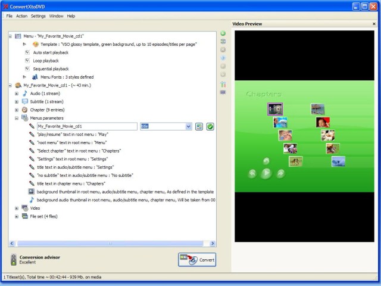381x286 pixels.
Task: Click the My_Favorite_Movie_cd1 text field
Action: tap(87, 126)
